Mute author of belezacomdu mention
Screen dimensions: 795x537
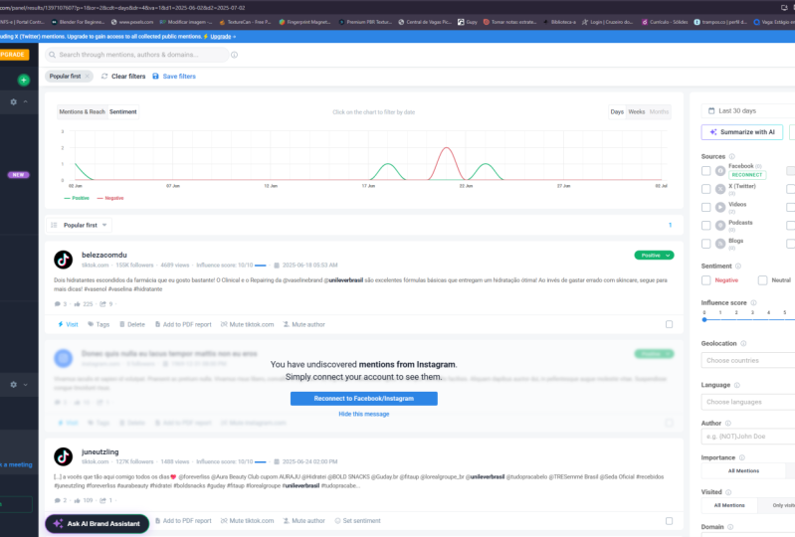click(303, 324)
